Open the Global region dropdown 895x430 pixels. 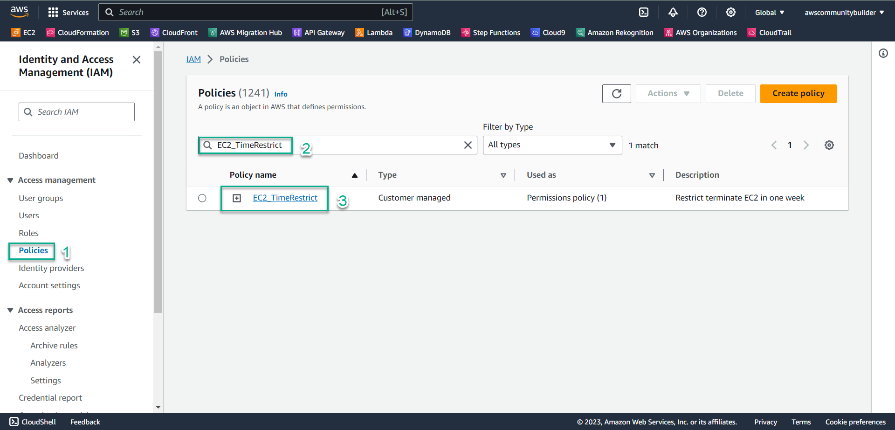(x=770, y=13)
